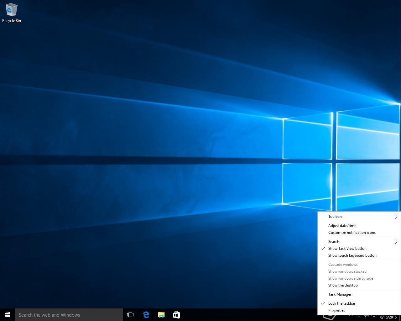Click the 8/15/2015 taskbar date
Image resolution: width=401 pixels, height=321 pixels.
pos(388,317)
